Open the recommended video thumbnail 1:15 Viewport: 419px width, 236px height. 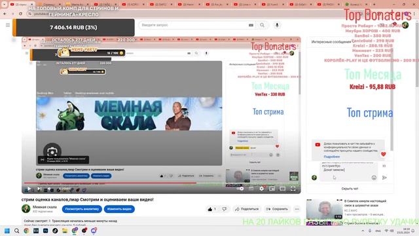[325, 209]
